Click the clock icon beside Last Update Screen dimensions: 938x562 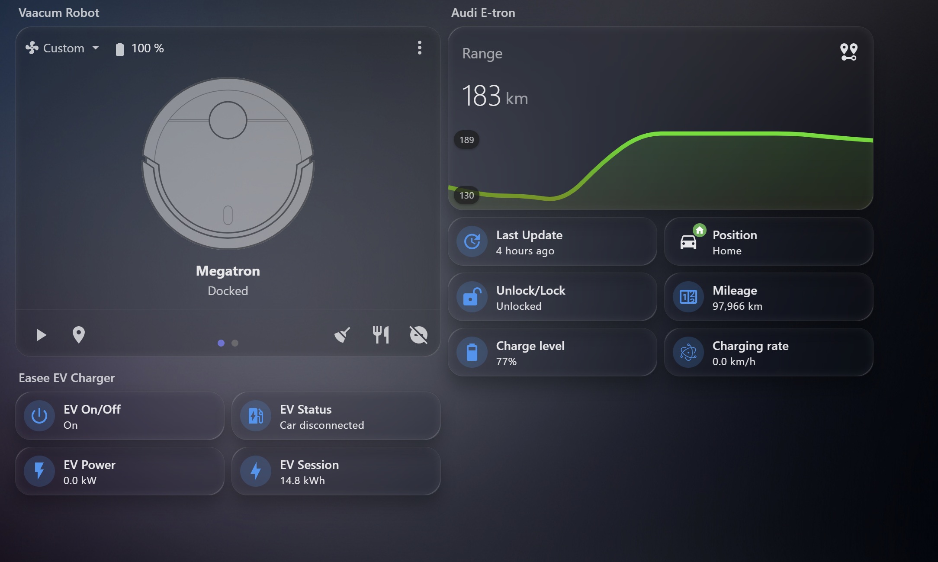(472, 242)
